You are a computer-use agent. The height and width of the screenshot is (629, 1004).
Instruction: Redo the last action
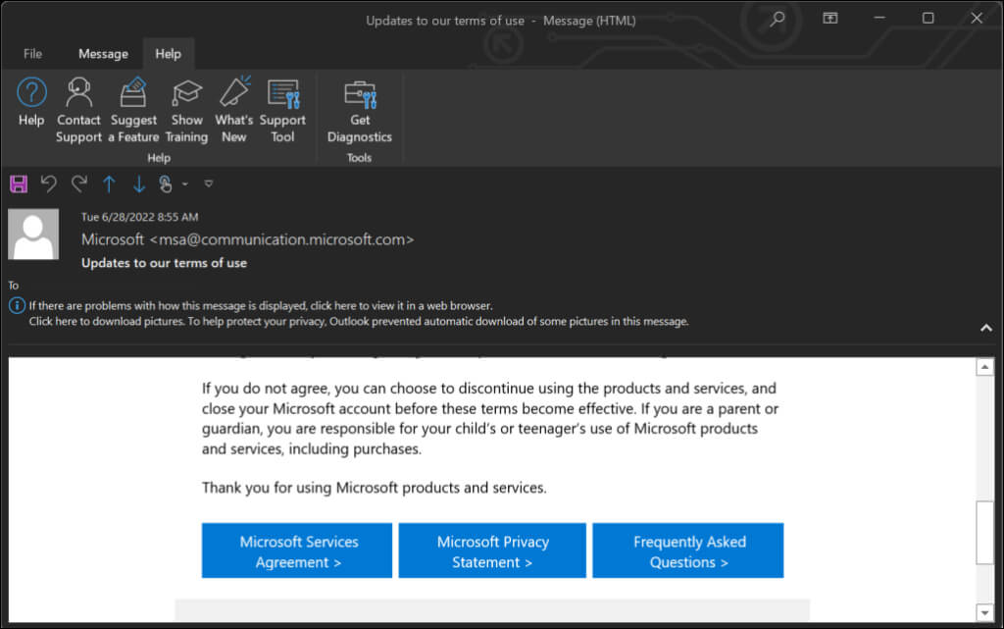coord(78,184)
